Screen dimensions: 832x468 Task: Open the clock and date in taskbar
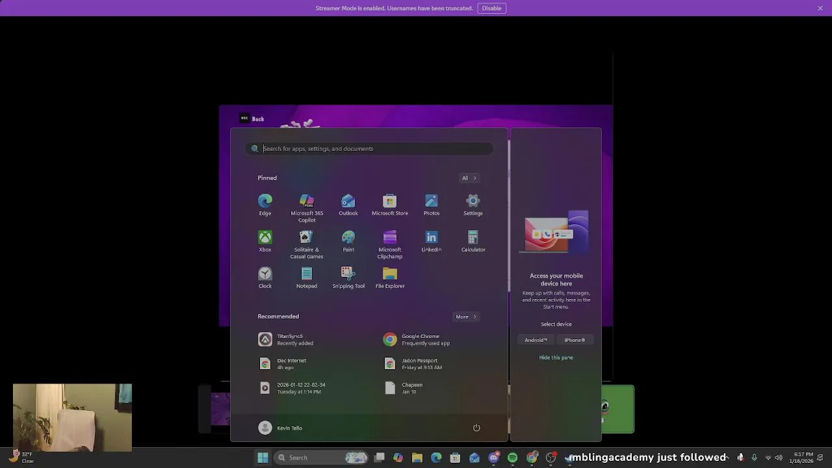(x=801, y=458)
